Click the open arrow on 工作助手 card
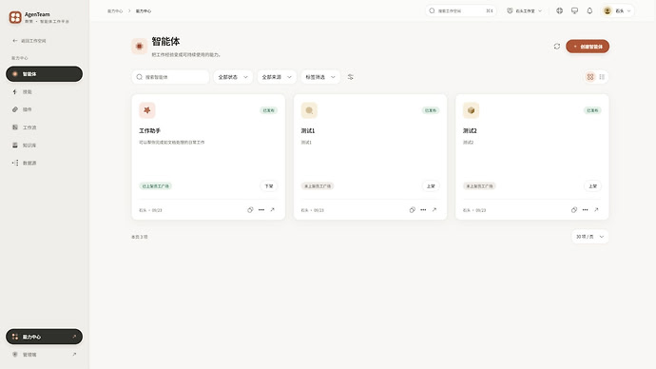Screen dimensions: 656x369 pos(272,210)
